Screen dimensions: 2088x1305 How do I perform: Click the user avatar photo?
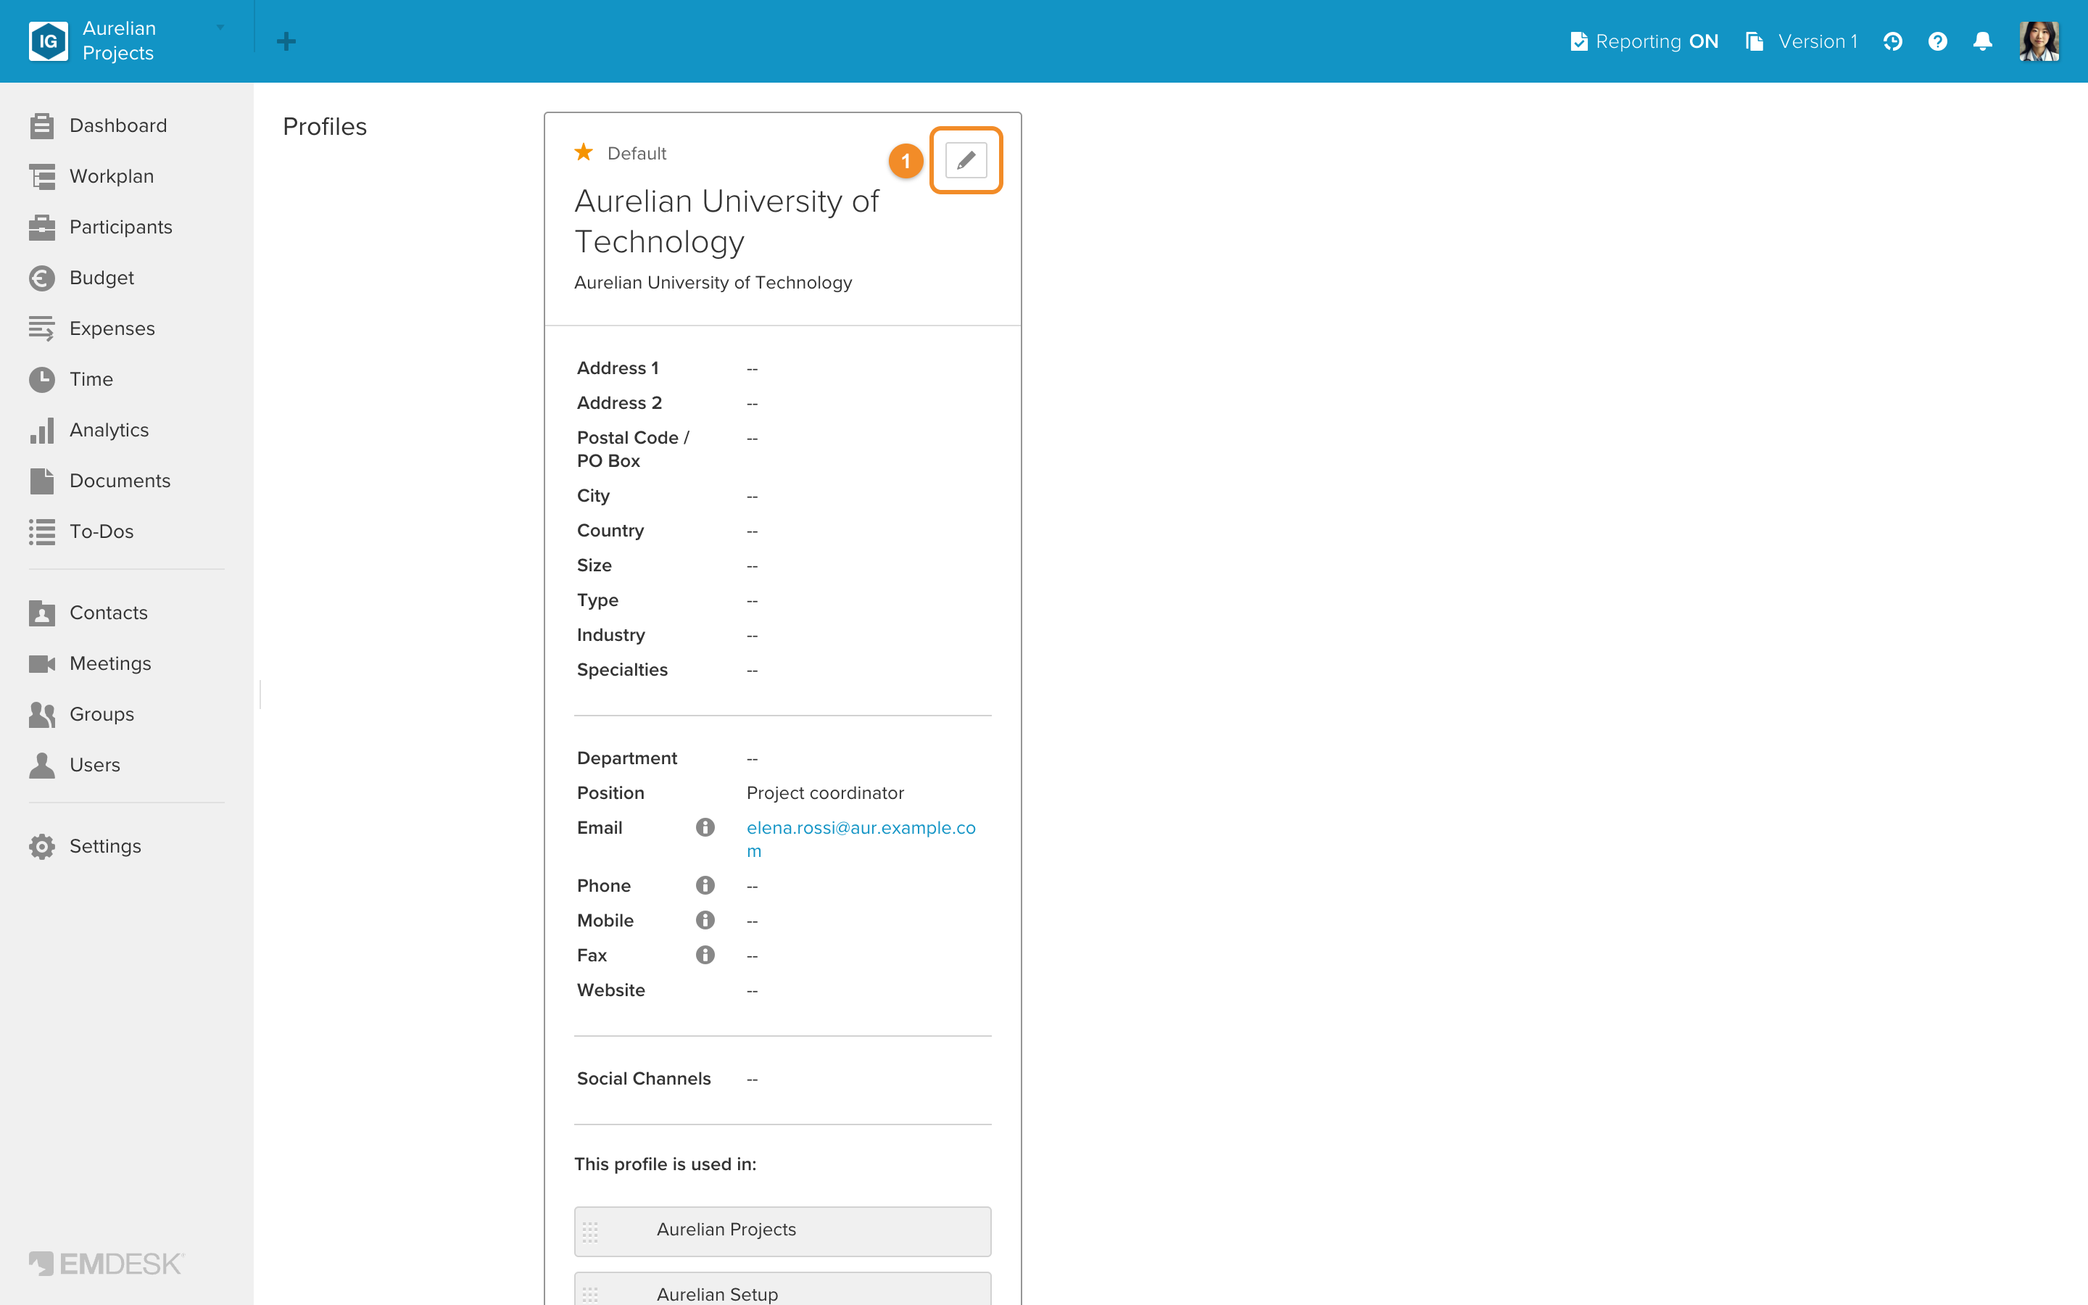click(x=2039, y=41)
